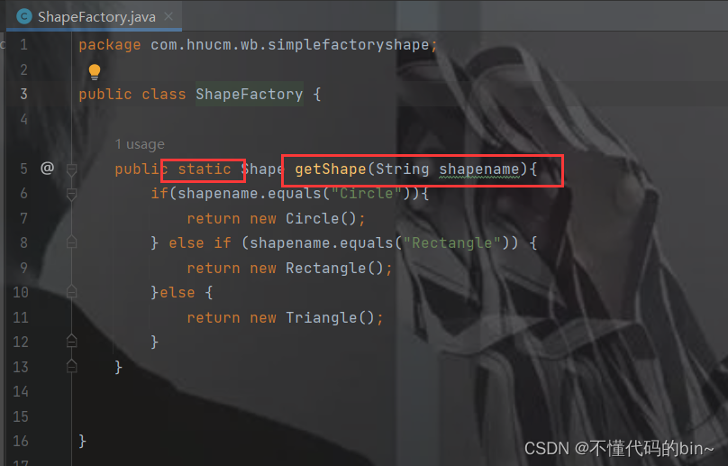Click the yellow lightbulb quick-fix icon
728x466 pixels.
[95, 72]
